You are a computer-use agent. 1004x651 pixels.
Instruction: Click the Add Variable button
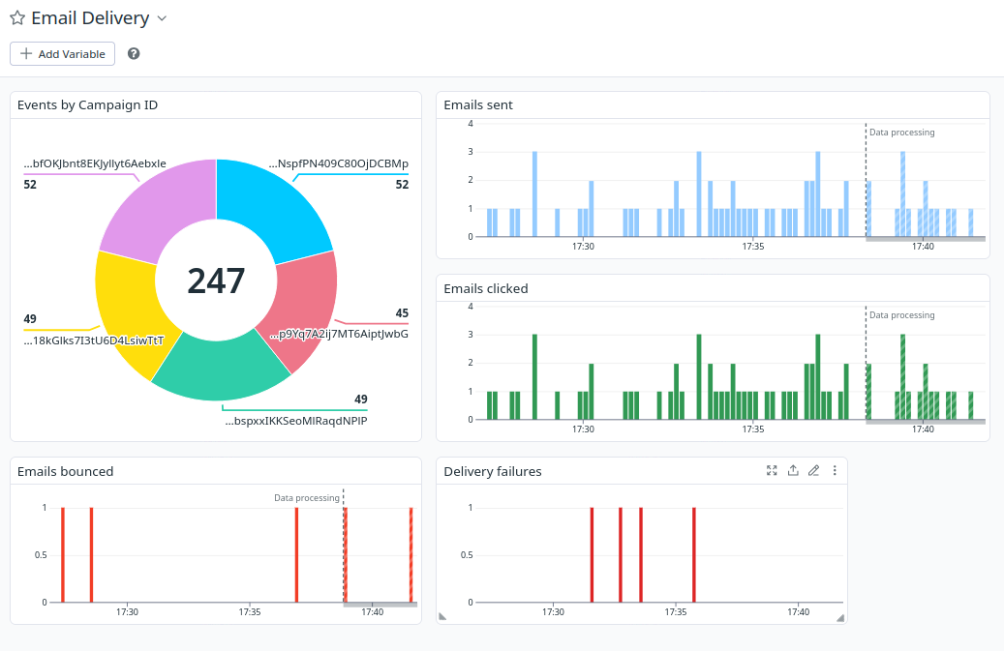pos(62,54)
